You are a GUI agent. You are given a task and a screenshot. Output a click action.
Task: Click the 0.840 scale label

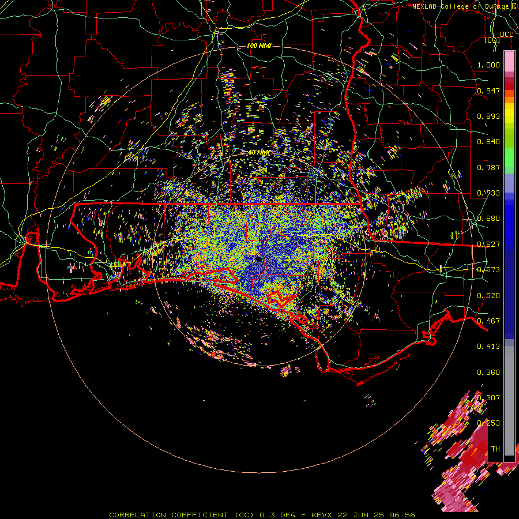[488, 141]
